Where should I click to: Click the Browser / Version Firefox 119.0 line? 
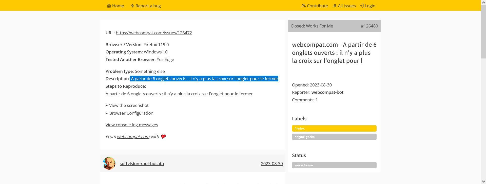point(137,45)
